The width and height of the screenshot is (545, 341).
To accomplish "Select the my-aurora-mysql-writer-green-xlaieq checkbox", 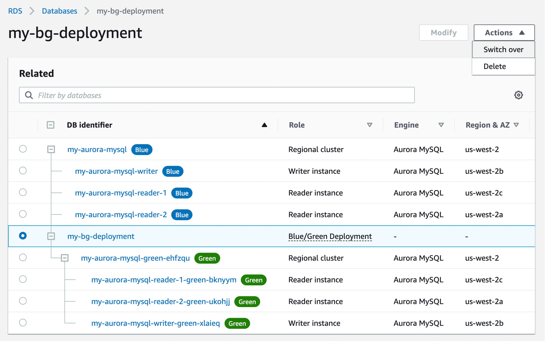I will (23, 323).
